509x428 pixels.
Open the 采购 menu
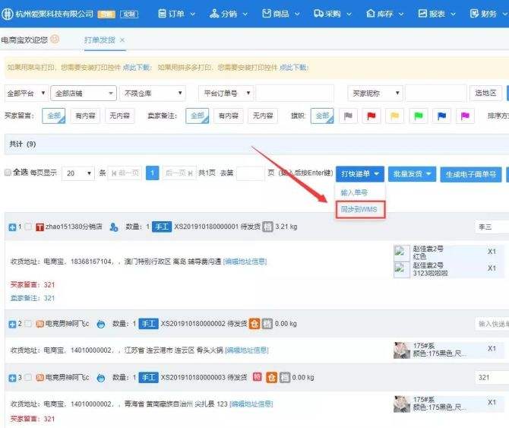[333, 14]
